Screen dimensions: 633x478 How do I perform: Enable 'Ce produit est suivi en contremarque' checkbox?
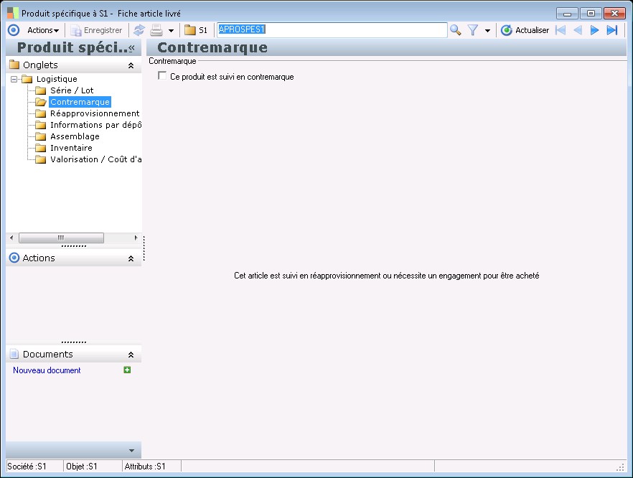162,75
